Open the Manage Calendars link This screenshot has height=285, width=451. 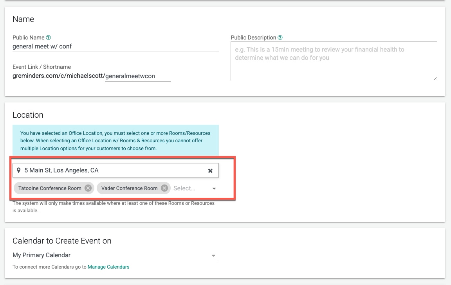pos(108,267)
